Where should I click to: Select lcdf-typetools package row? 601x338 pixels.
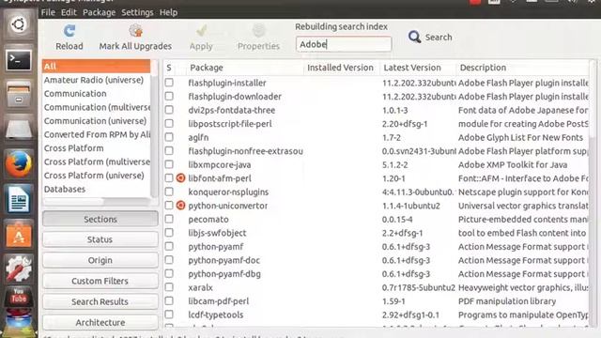[x=377, y=315]
